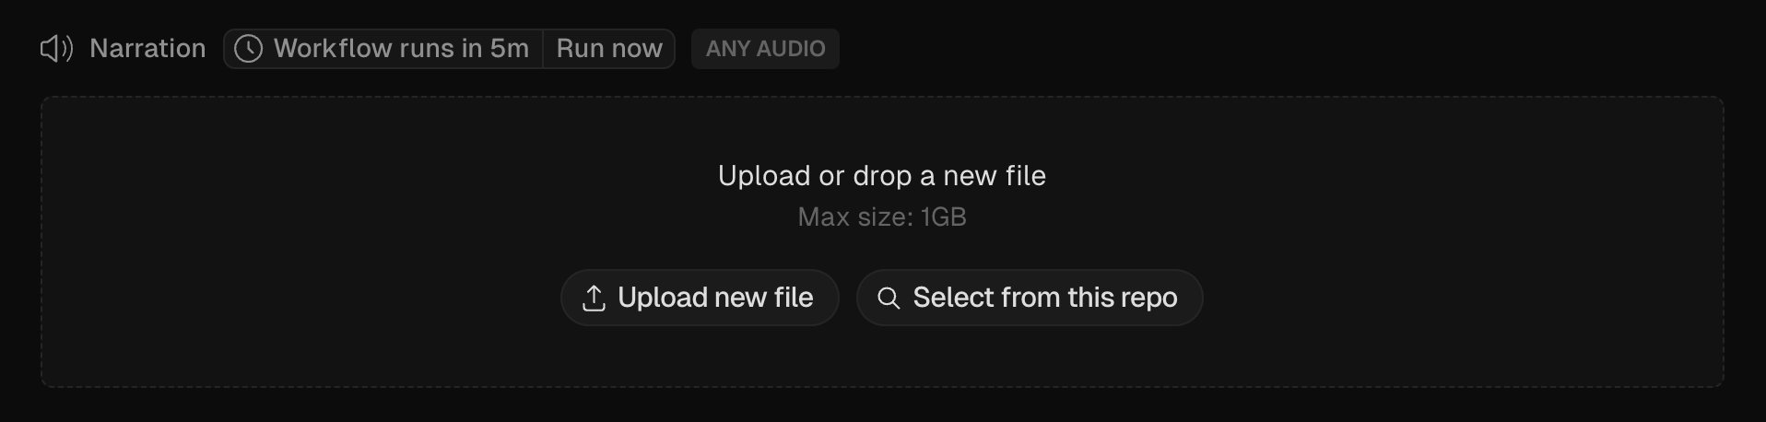This screenshot has height=422, width=1766.
Task: Select the Narration field label
Action: pos(147,49)
